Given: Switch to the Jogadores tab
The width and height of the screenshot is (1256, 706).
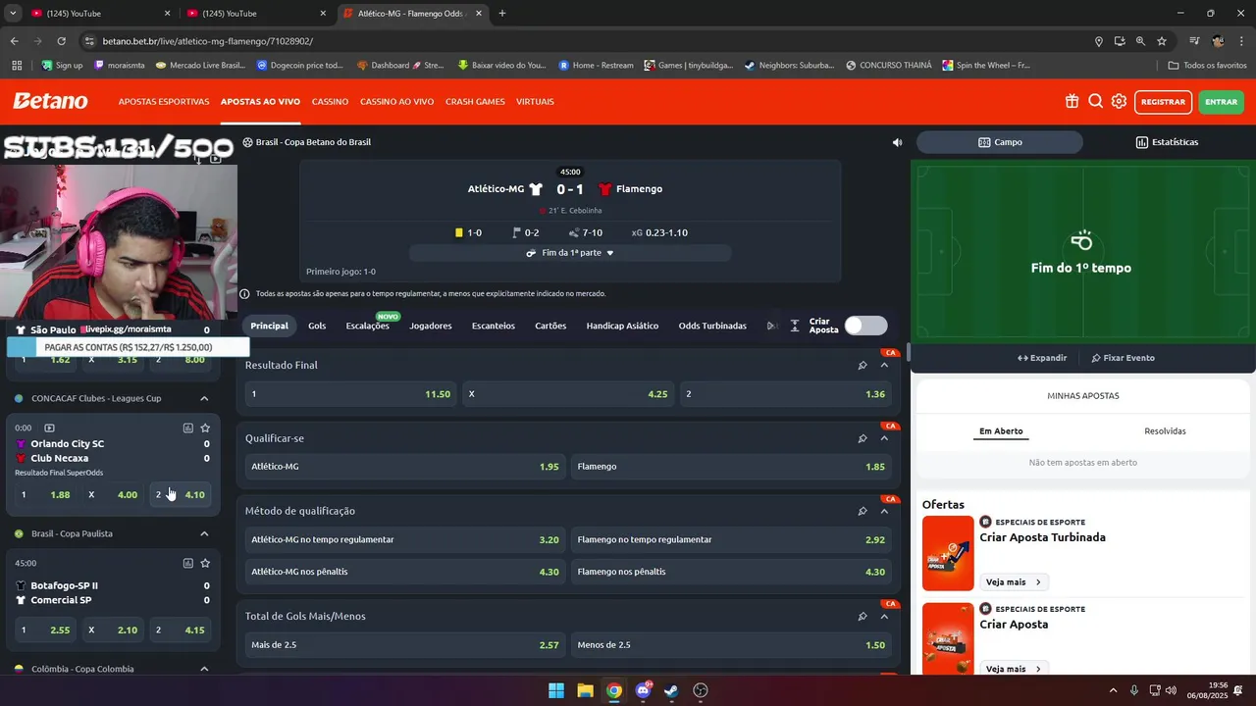Looking at the screenshot, I should coord(431,326).
